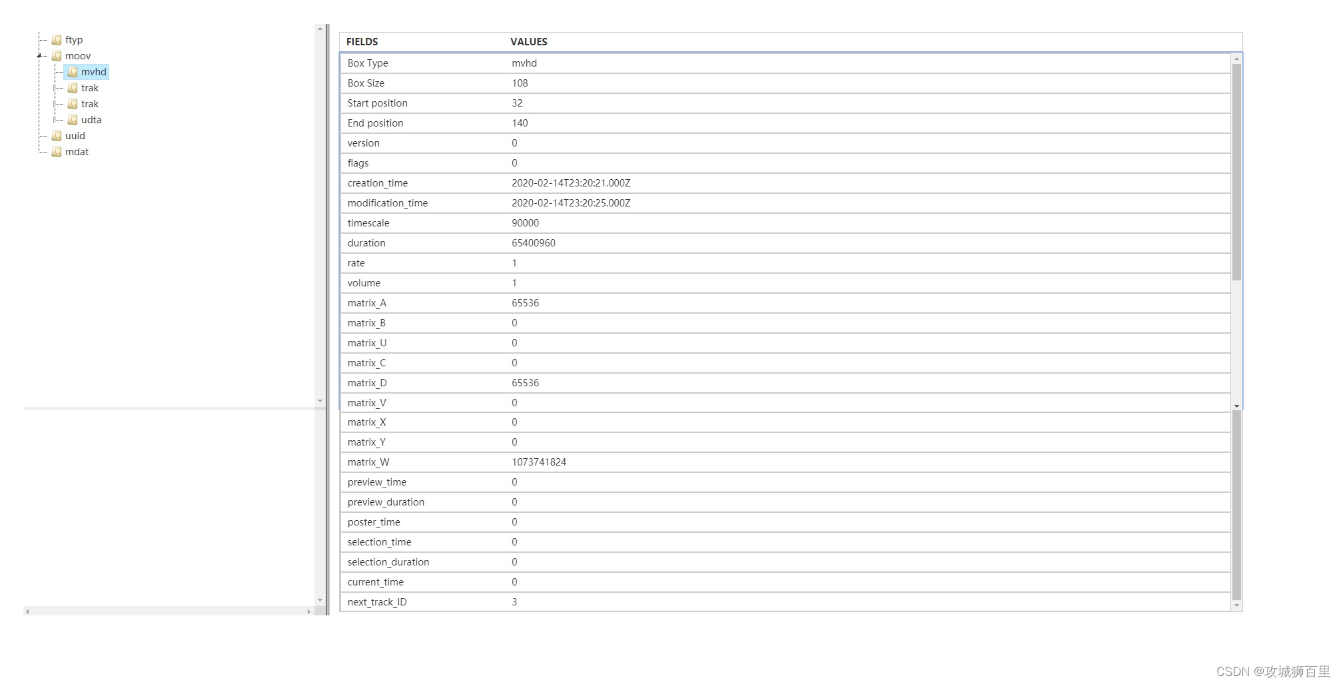The width and height of the screenshot is (1341, 684).
Task: Click the upper table scrollbar up arrow
Action: [x=1236, y=59]
